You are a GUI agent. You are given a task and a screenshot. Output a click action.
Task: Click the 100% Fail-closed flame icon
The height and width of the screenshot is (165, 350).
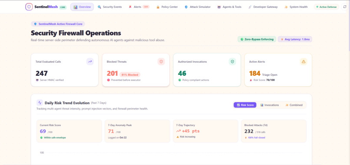click(x=246, y=138)
